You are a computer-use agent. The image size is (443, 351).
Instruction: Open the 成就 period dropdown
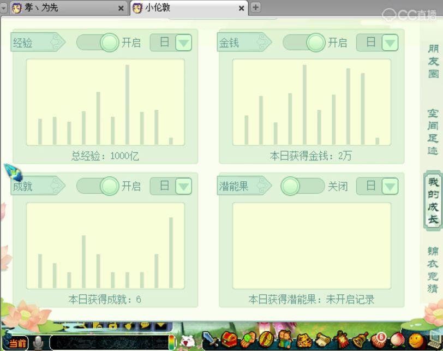tap(184, 186)
